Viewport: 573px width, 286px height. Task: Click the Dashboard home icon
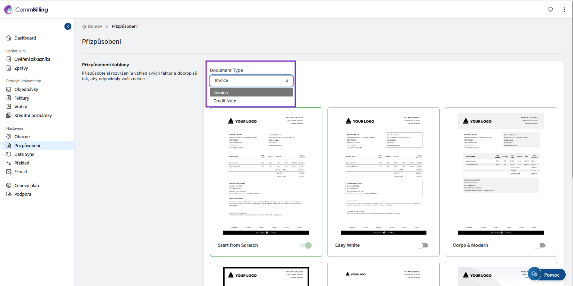tap(9, 38)
